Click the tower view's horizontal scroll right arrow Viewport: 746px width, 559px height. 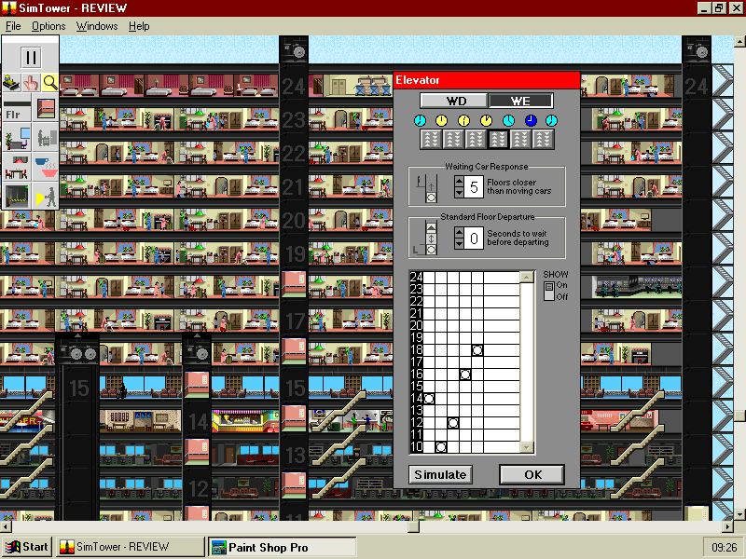pos(728,526)
